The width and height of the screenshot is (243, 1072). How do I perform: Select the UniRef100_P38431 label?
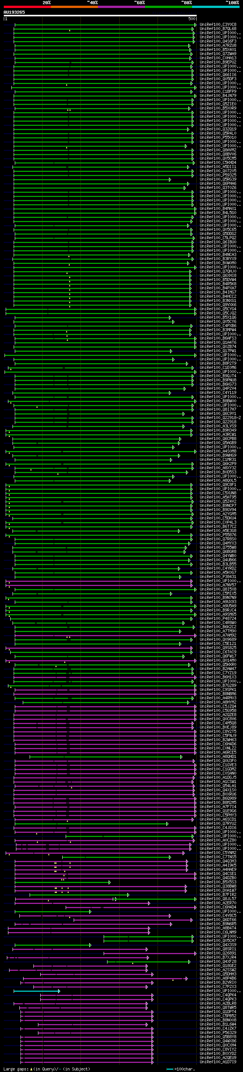click(x=218, y=577)
